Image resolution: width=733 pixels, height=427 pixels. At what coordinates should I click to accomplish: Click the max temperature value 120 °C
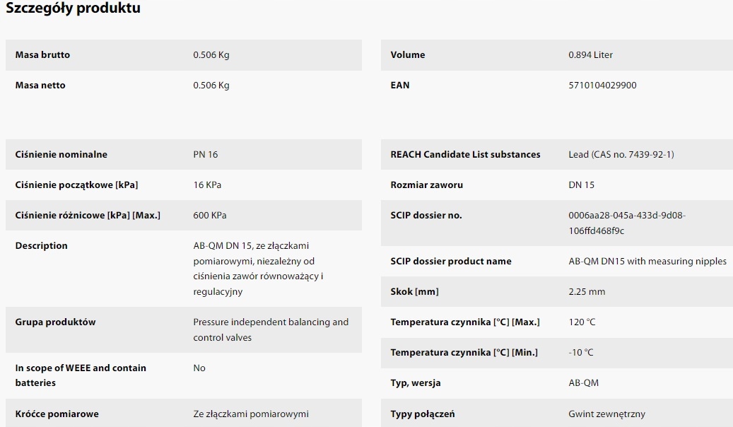click(x=582, y=322)
